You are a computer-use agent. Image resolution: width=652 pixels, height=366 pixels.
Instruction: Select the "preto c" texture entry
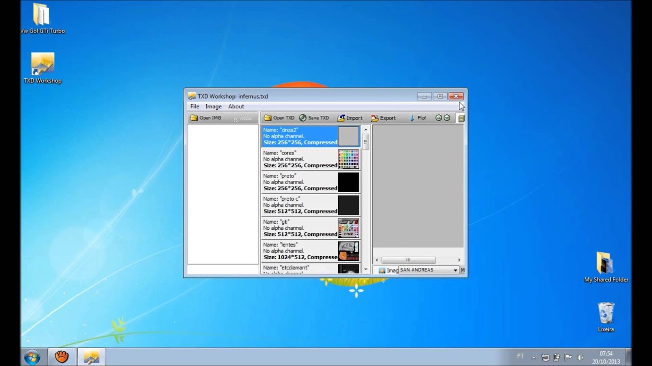(311, 205)
